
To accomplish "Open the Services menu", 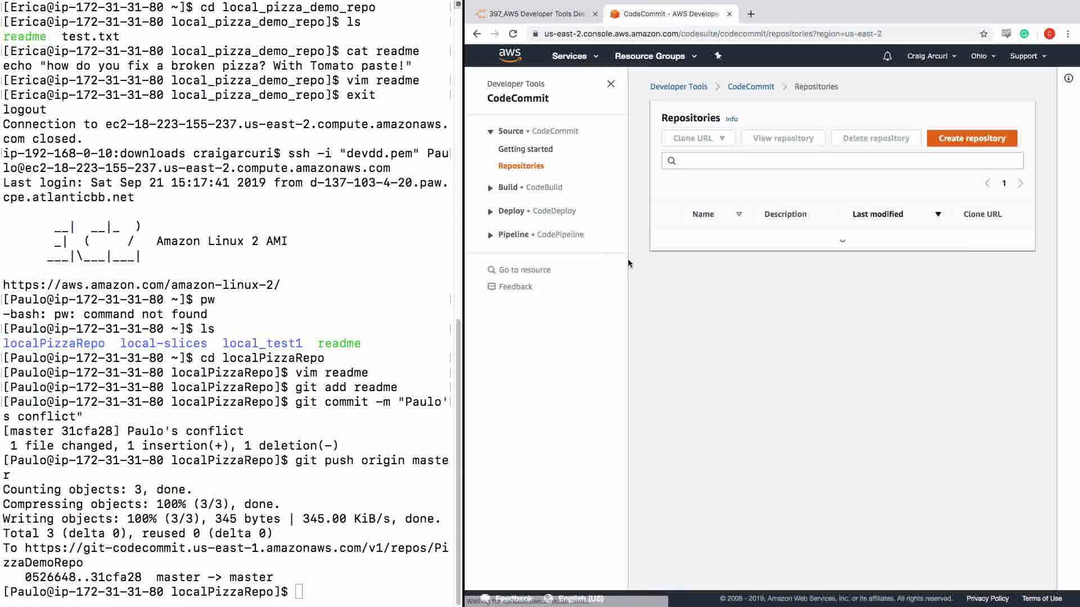I will (575, 56).
